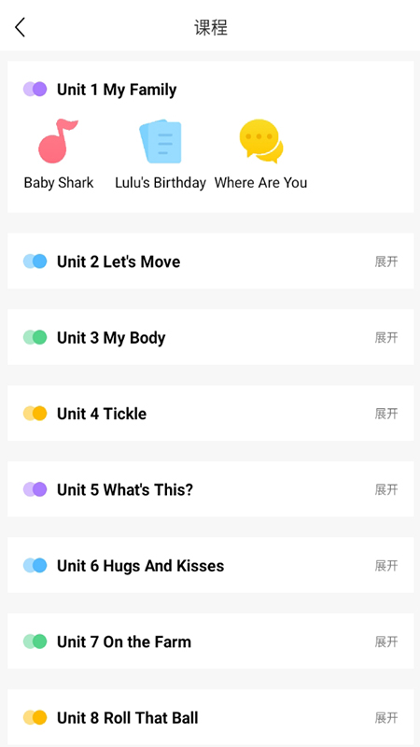Expand Unit 7 On the Farm section

coord(386,641)
